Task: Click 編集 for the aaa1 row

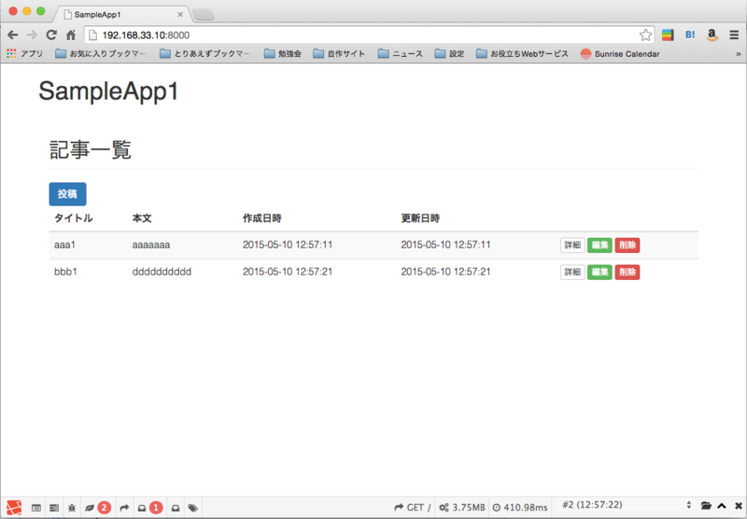Action: click(599, 245)
